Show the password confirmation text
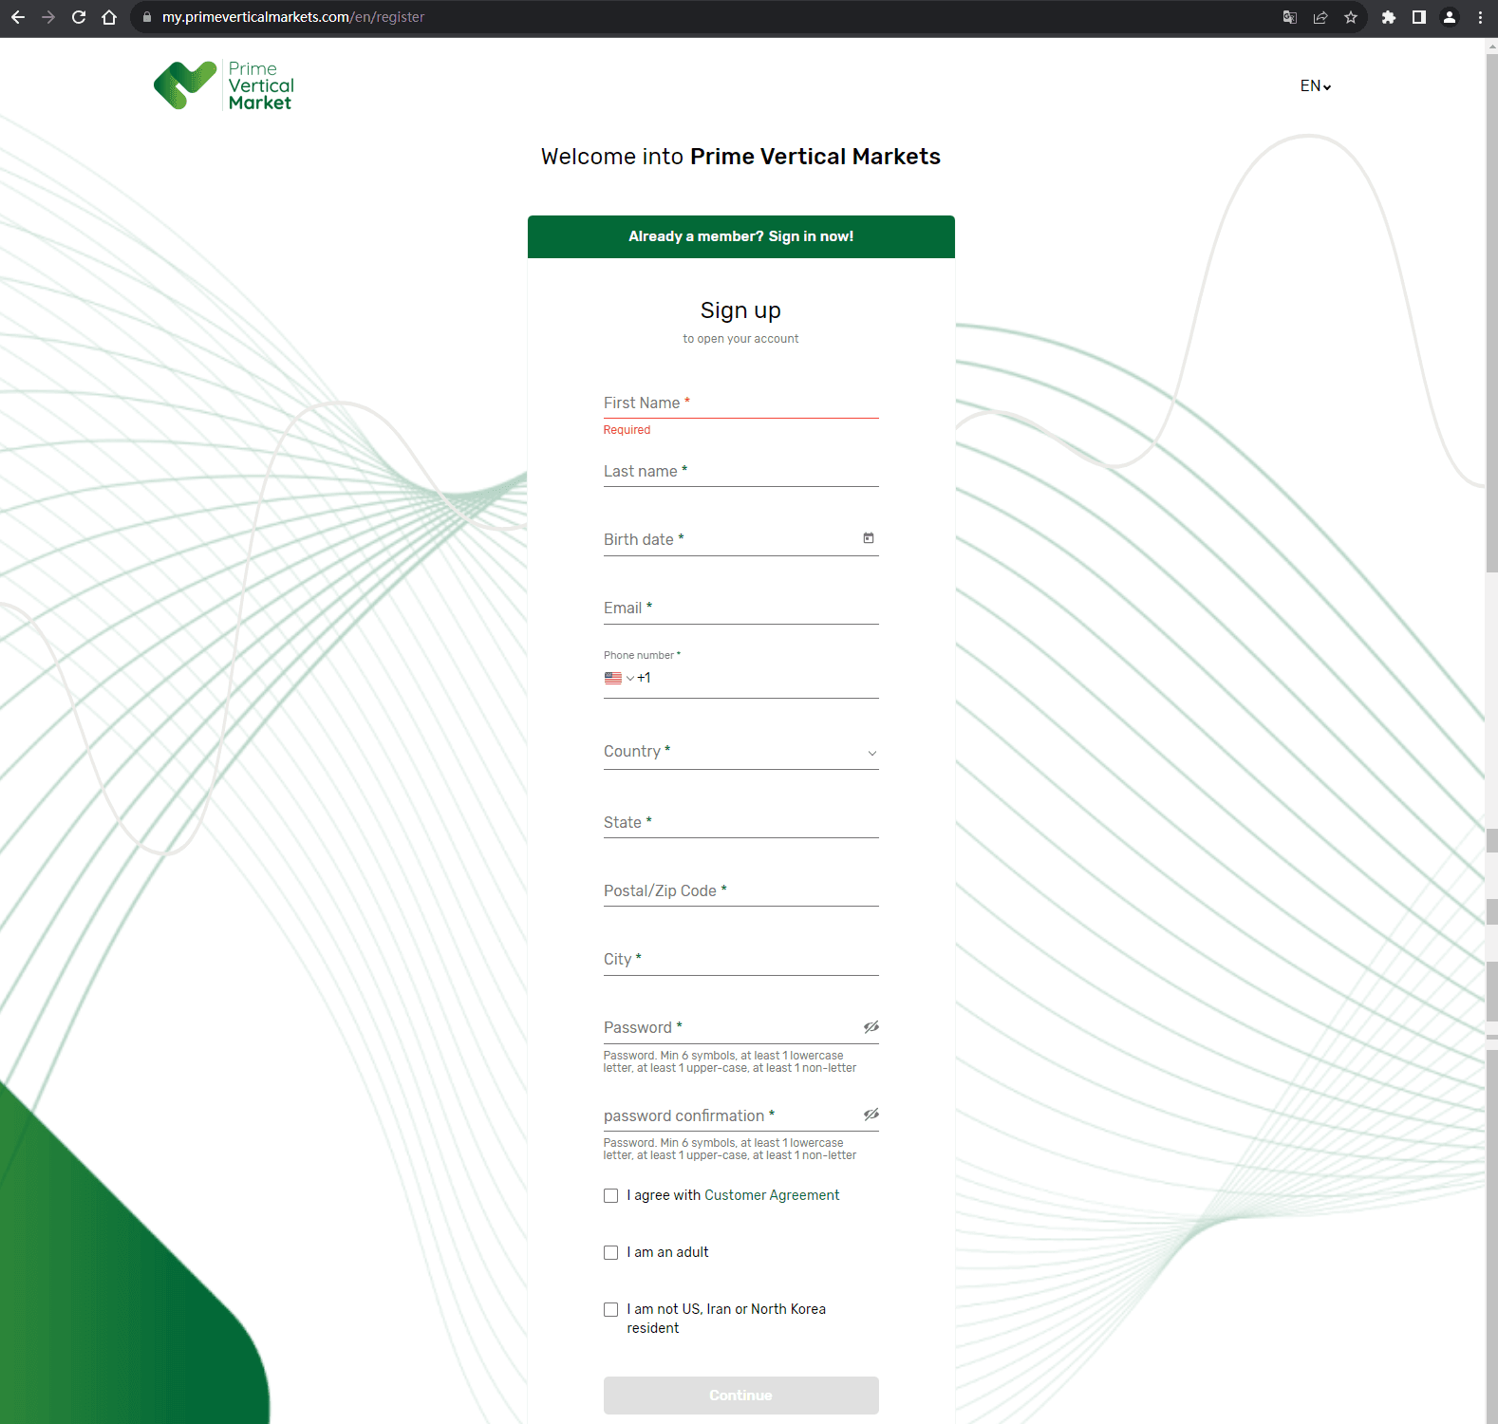The image size is (1498, 1424). pyautogui.click(x=871, y=1115)
